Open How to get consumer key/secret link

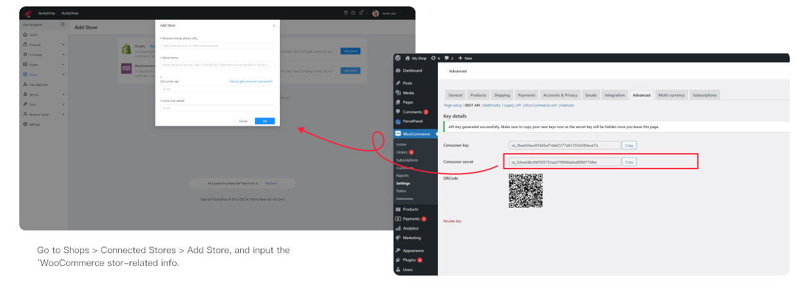click(x=251, y=82)
